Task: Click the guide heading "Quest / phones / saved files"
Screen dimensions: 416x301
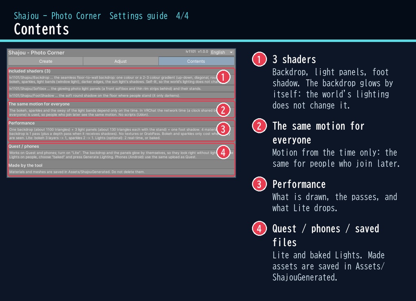Action: pyautogui.click(x=326, y=236)
